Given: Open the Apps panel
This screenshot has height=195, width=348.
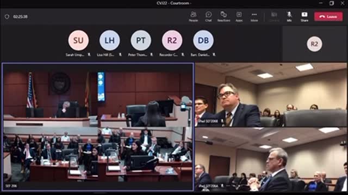Looking at the screenshot, I should tap(239, 17).
